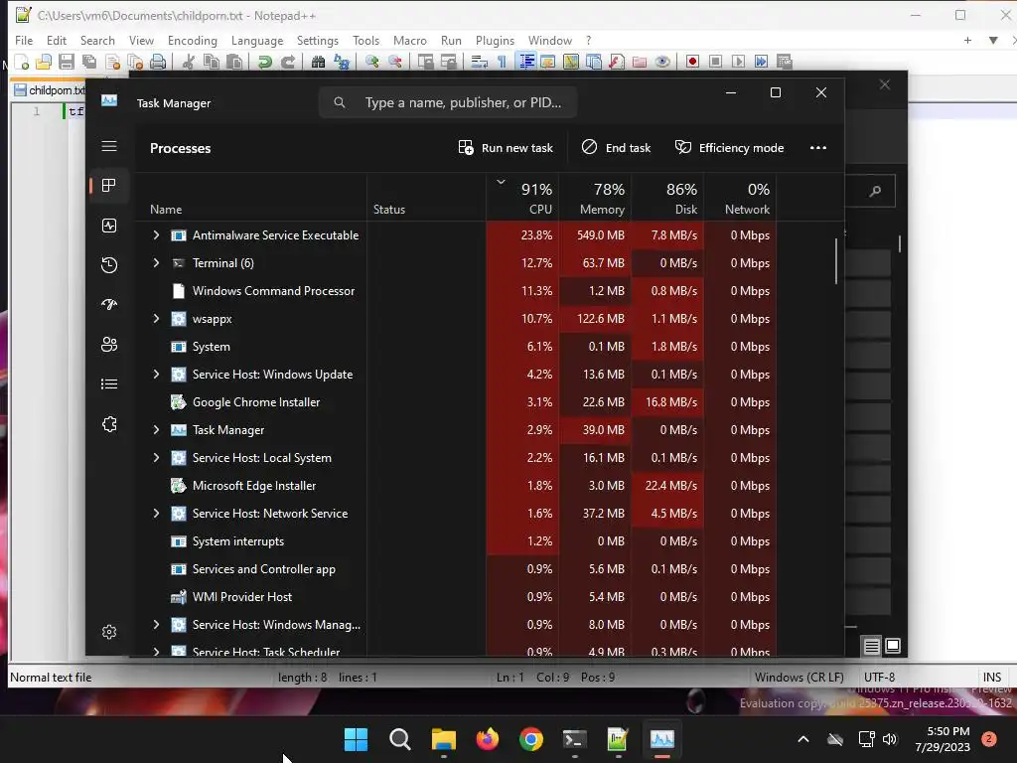This screenshot has width=1017, height=763.
Task: Open Startup apps in Task Manager sidebar
Action: (109, 304)
